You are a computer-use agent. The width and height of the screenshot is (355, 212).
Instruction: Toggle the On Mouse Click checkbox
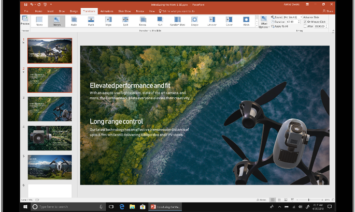coord(305,22)
